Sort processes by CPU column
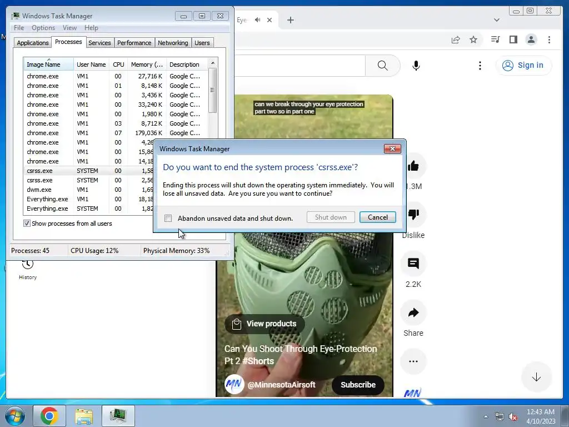This screenshot has height=427, width=569. (118, 64)
